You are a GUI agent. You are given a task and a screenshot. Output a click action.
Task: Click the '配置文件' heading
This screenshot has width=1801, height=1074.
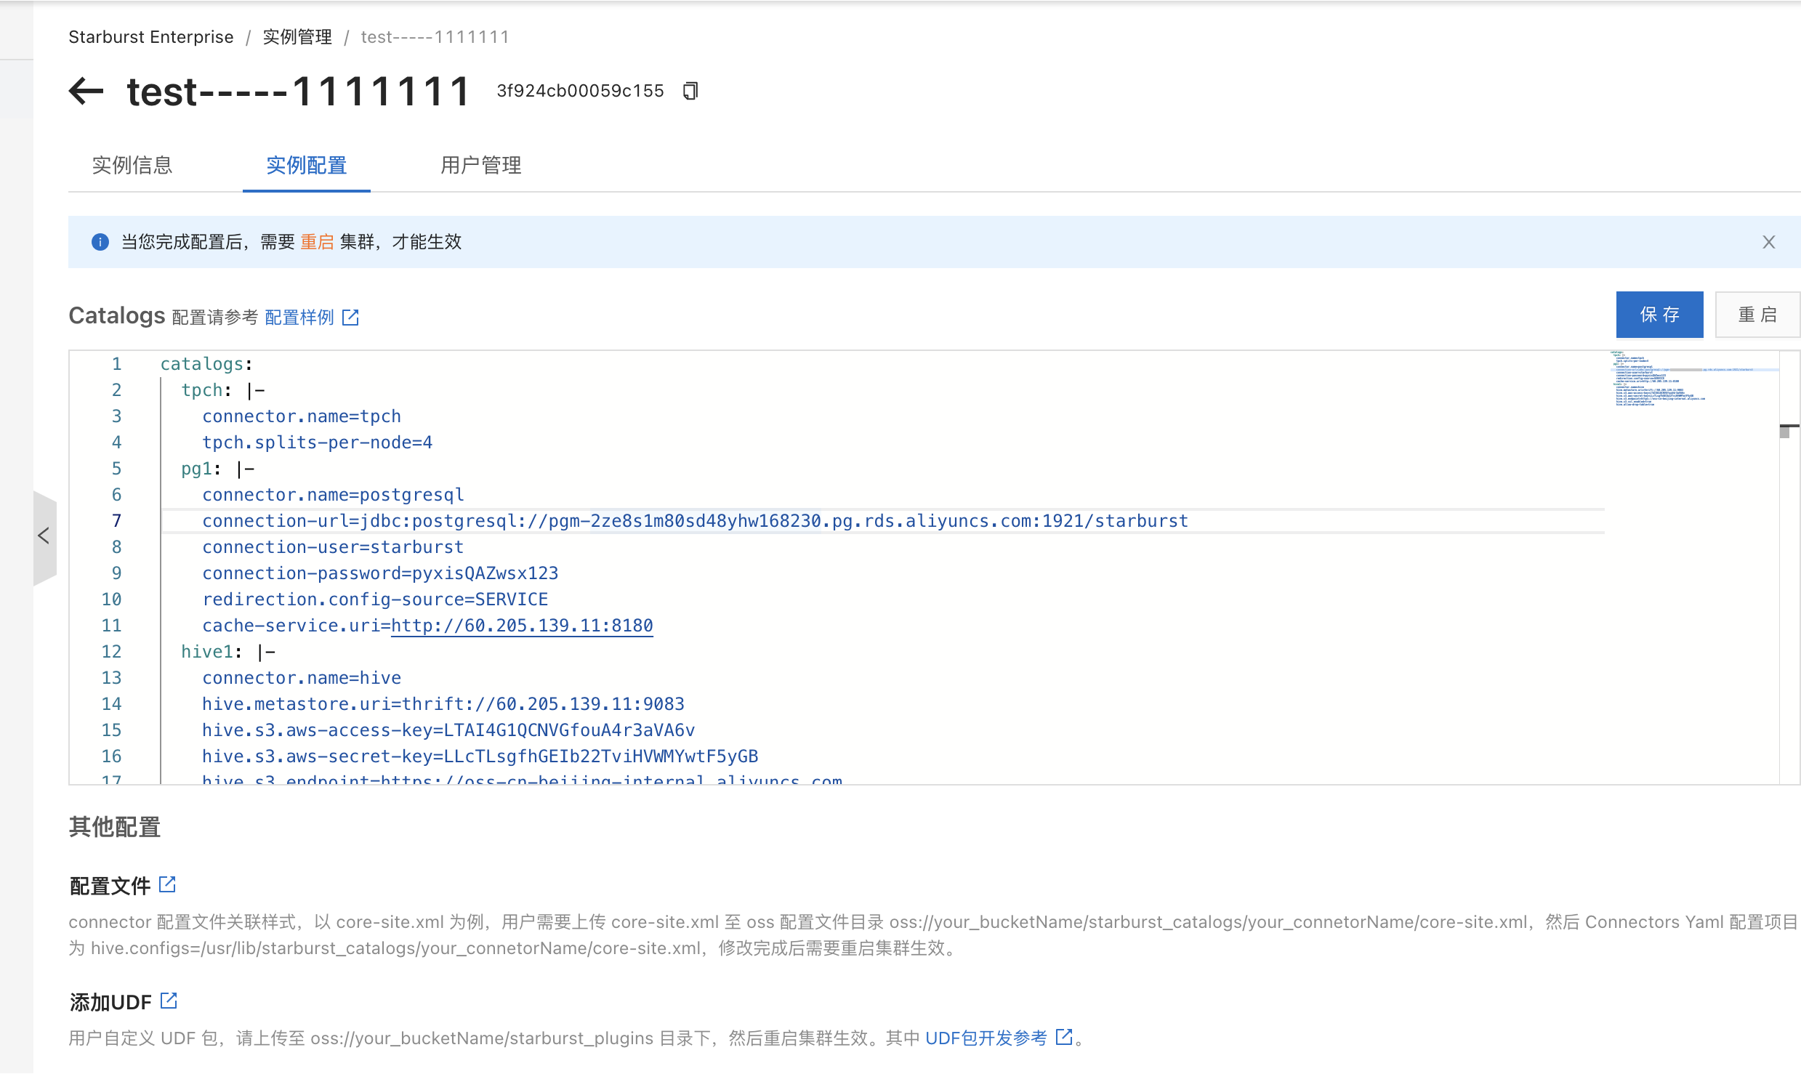(110, 886)
